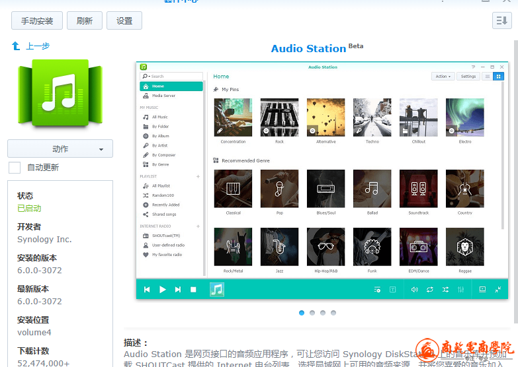The height and width of the screenshot is (367, 518).
Task: Click the repeat icon in the player bar
Action: coord(429,289)
